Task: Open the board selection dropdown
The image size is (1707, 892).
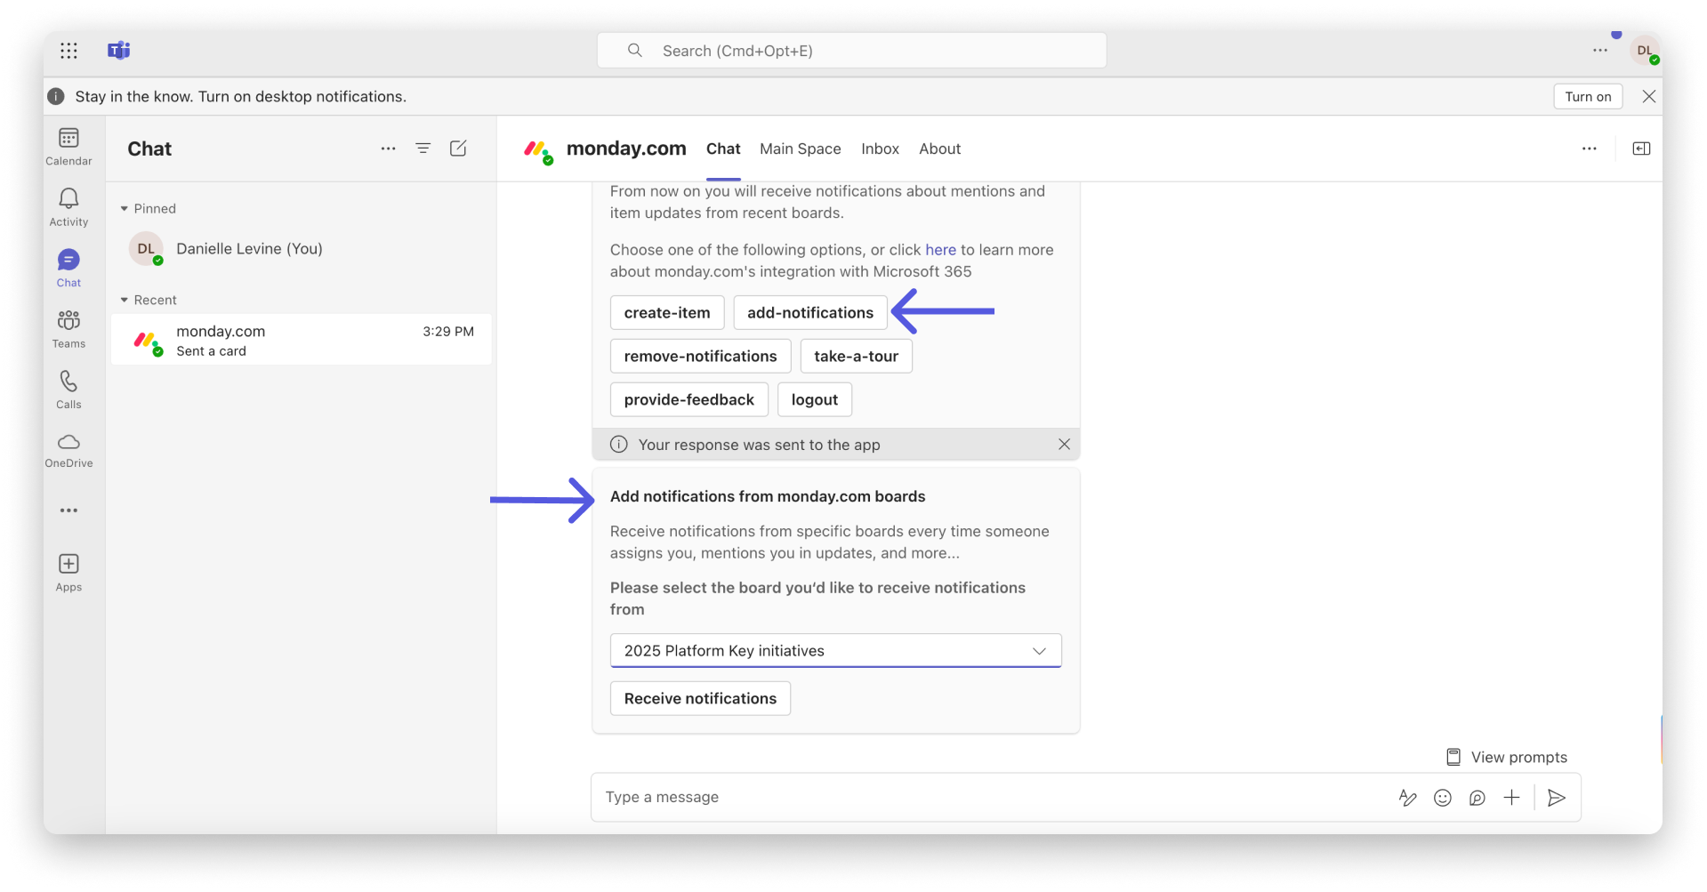Action: [835, 651]
